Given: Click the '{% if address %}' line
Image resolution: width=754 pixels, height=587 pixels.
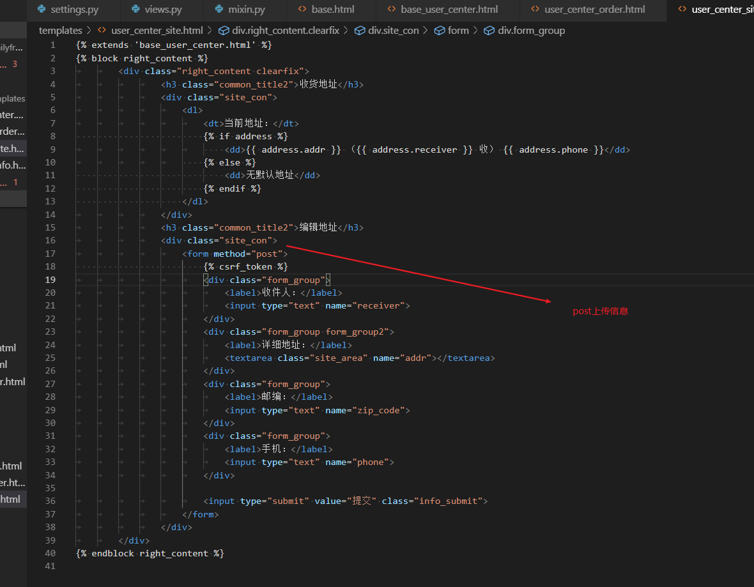Looking at the screenshot, I should pyautogui.click(x=246, y=137).
